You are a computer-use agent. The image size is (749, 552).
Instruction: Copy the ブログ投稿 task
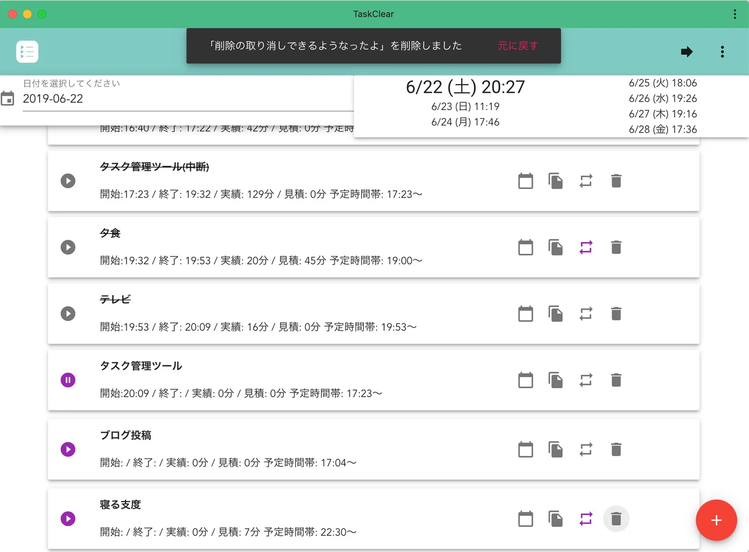(x=556, y=449)
